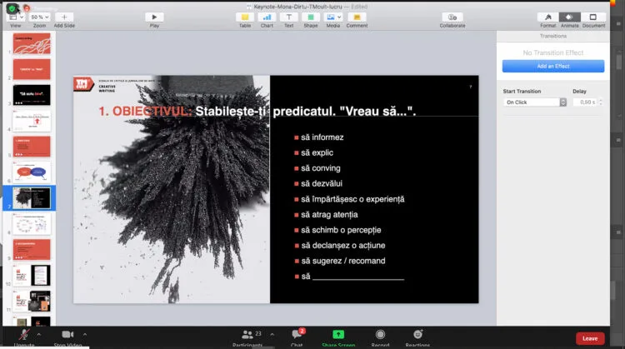Open Zoom Chat with 2 unread
The height and width of the screenshot is (349, 625).
click(297, 337)
